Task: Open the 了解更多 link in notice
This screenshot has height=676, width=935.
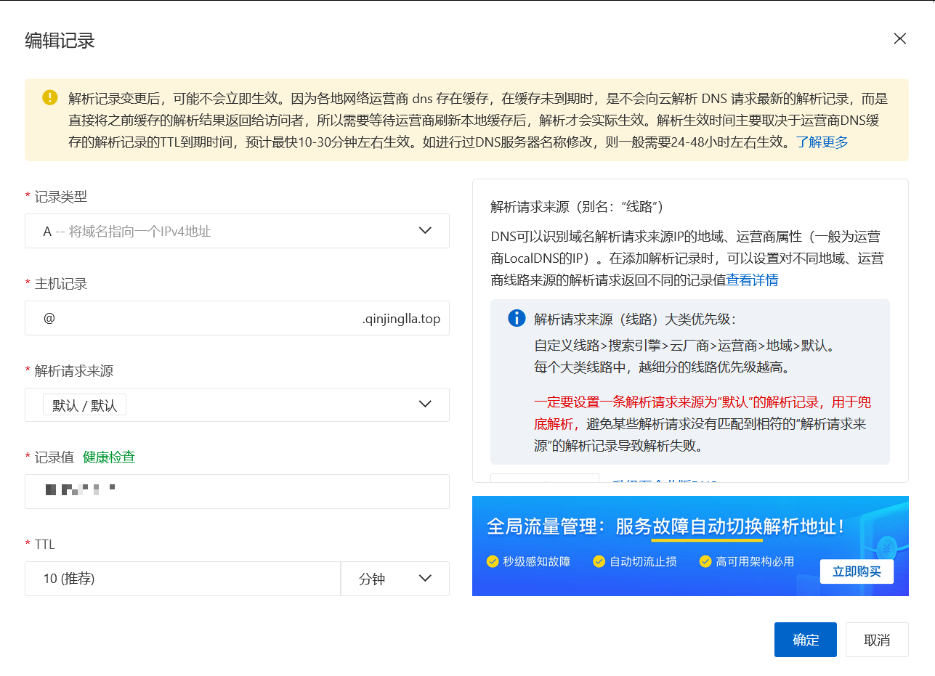Action: pyautogui.click(x=822, y=142)
